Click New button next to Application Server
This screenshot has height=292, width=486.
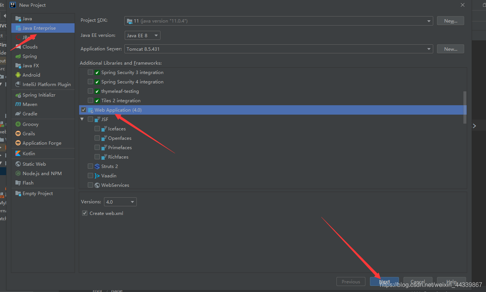tap(451, 49)
